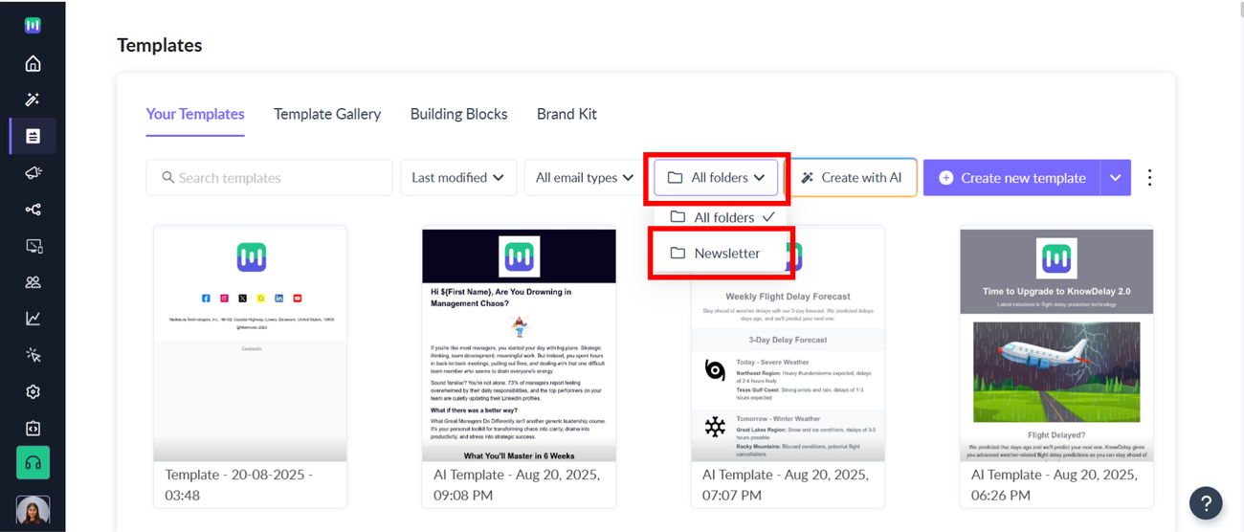The height and width of the screenshot is (532, 1244).
Task: Switch to the Template Gallery tab
Action: point(327,114)
